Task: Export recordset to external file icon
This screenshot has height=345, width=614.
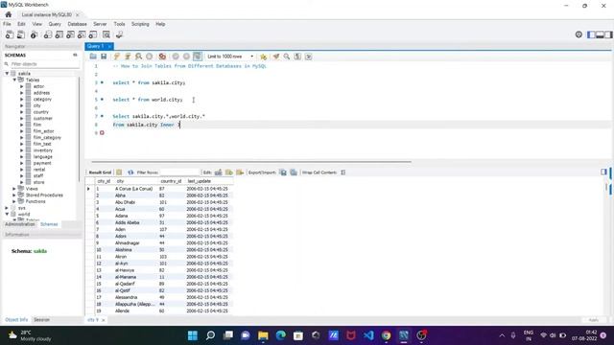Action: pyautogui.click(x=283, y=172)
